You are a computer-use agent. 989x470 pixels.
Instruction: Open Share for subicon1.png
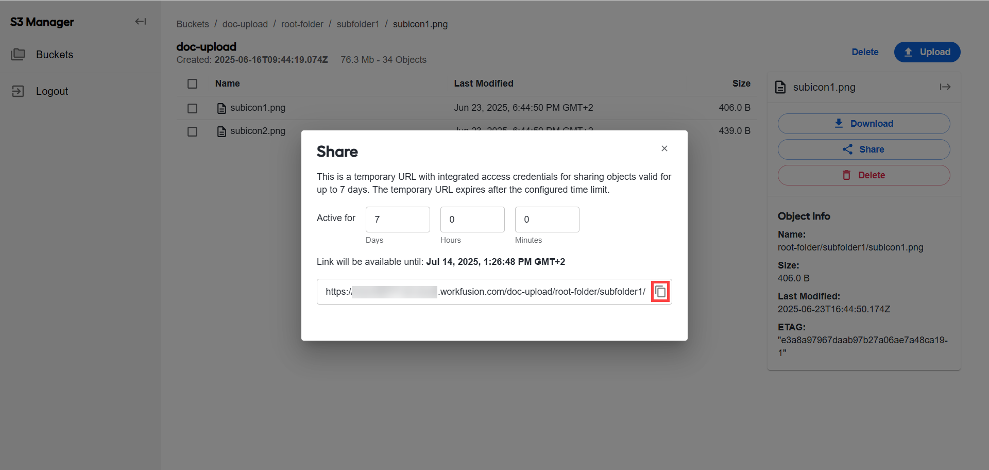click(x=864, y=149)
